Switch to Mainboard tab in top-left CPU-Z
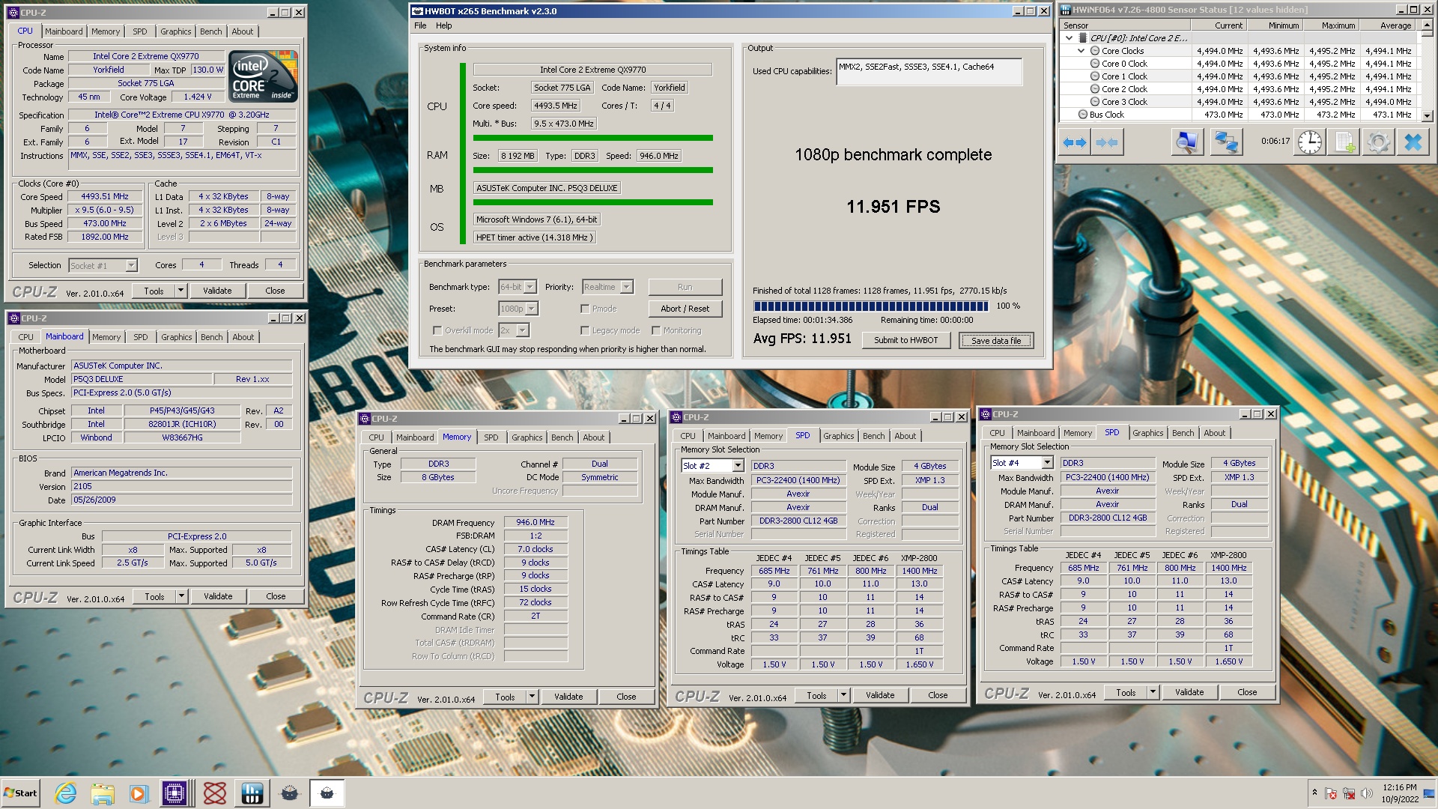1438x809 pixels. tap(64, 31)
